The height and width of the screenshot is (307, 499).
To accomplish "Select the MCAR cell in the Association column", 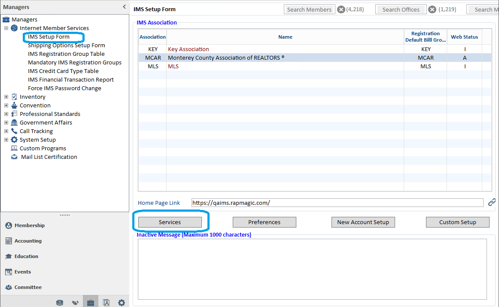I will pos(153,58).
